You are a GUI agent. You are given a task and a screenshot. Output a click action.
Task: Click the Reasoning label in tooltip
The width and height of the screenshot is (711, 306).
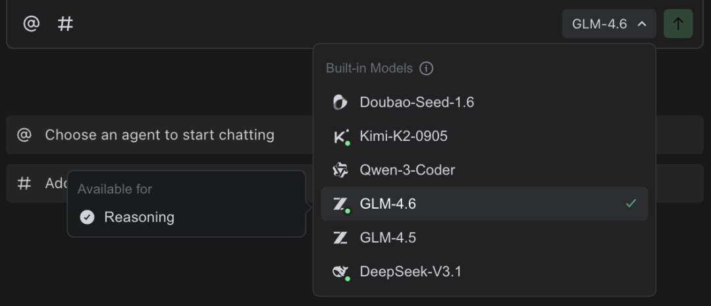point(139,217)
